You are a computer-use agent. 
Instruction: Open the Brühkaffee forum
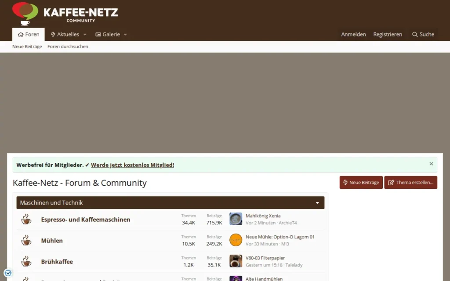[x=57, y=262]
